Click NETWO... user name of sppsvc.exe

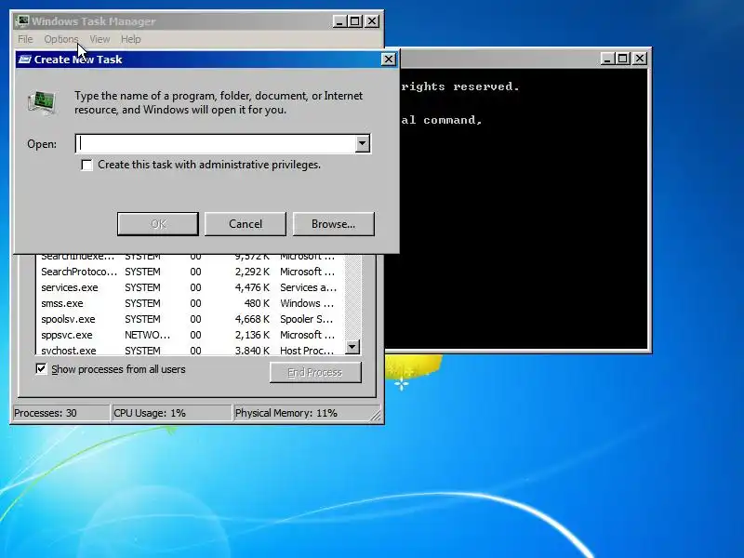(x=148, y=335)
